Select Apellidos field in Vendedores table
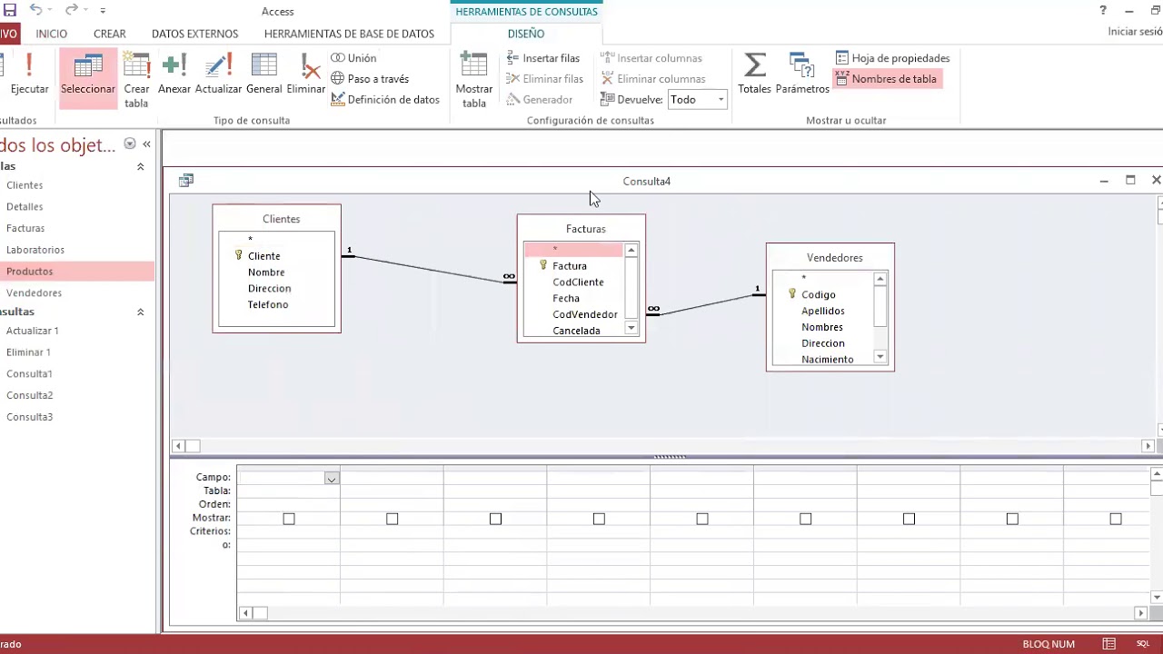1163x654 pixels. point(822,311)
